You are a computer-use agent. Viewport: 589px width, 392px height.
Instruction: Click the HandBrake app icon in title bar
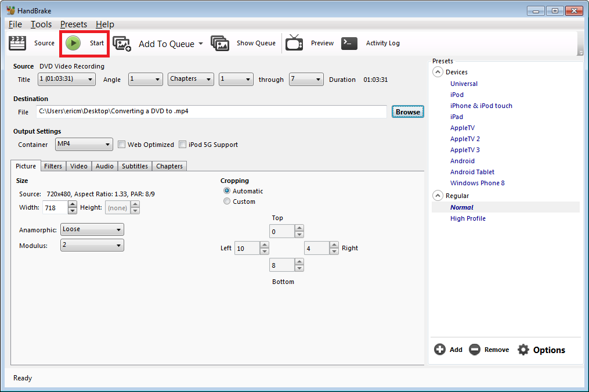tap(10, 10)
